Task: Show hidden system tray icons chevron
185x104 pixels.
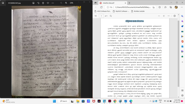Action: pyautogui.click(x=150, y=101)
